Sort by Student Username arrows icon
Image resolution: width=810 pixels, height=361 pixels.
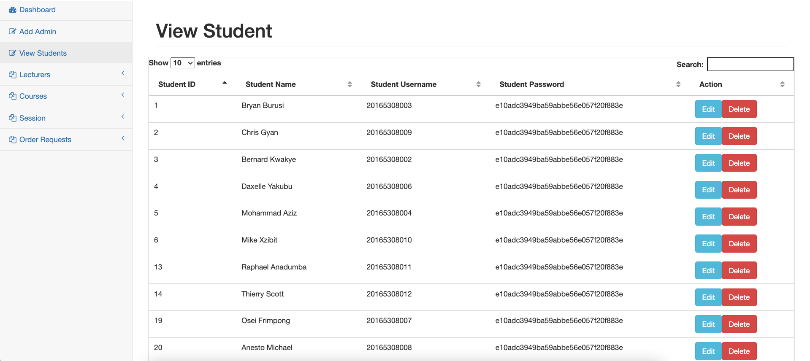point(478,84)
